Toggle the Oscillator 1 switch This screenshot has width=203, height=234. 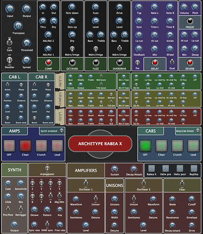coord(86,183)
